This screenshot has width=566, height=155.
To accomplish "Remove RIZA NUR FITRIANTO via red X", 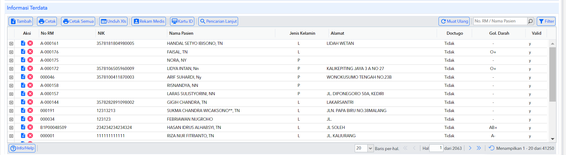I will (30, 136).
